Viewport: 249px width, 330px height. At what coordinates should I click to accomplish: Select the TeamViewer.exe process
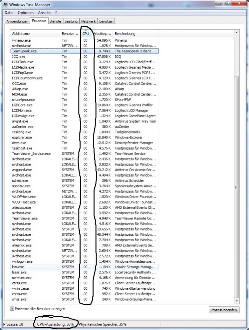(x=84, y=219)
